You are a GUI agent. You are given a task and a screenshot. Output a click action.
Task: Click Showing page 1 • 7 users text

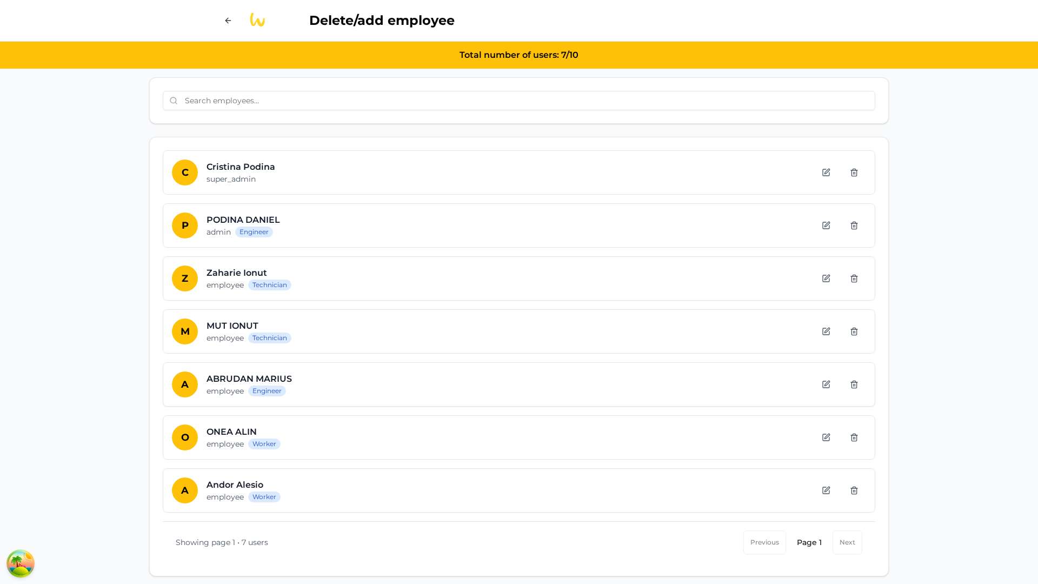pyautogui.click(x=222, y=542)
